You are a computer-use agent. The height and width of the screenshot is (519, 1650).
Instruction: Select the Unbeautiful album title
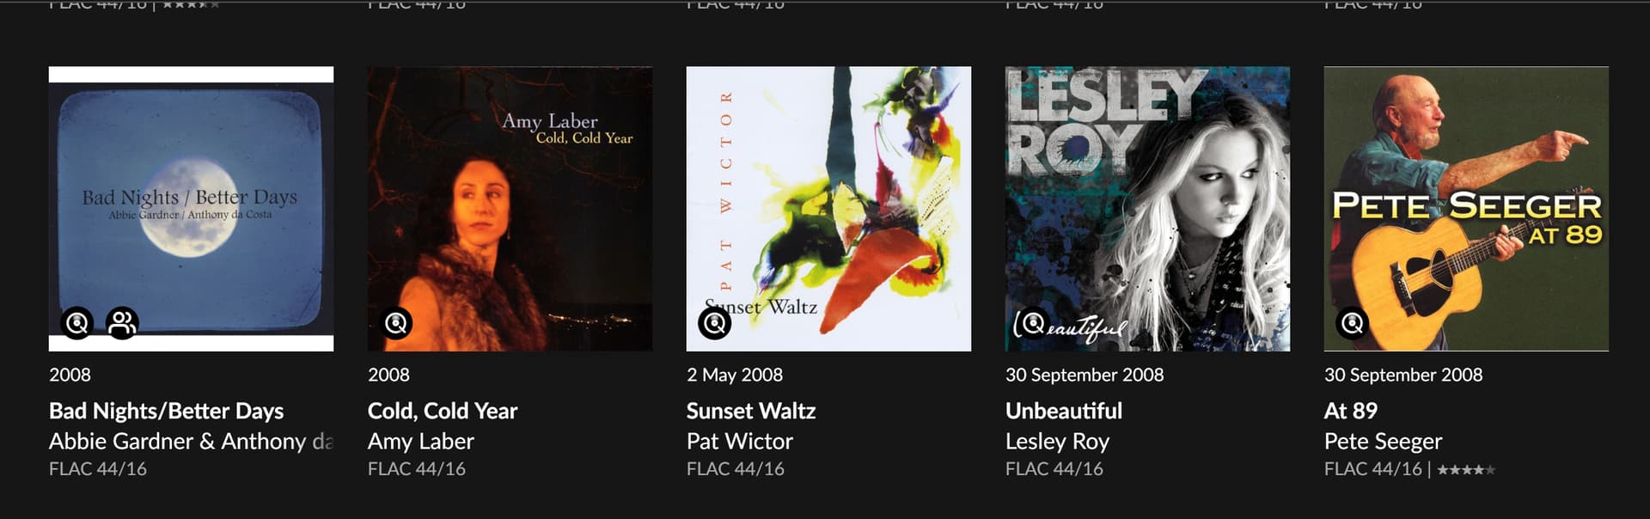(x=1064, y=411)
